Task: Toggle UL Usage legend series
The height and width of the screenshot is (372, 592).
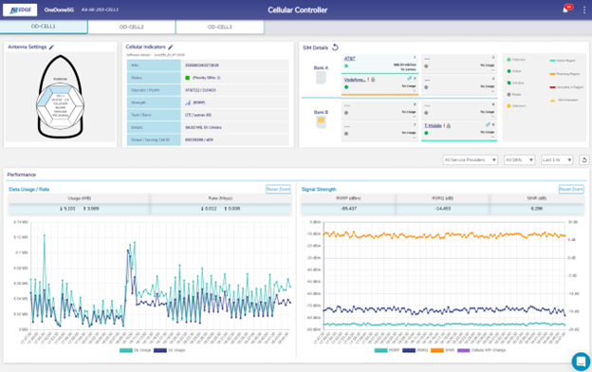Action: tap(170, 350)
